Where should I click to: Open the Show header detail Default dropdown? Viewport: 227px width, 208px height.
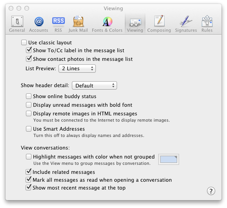94,86
